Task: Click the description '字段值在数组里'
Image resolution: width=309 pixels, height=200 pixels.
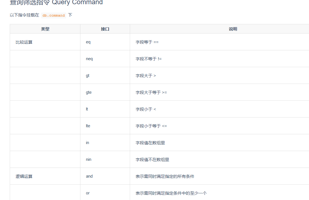Action: [150, 143]
